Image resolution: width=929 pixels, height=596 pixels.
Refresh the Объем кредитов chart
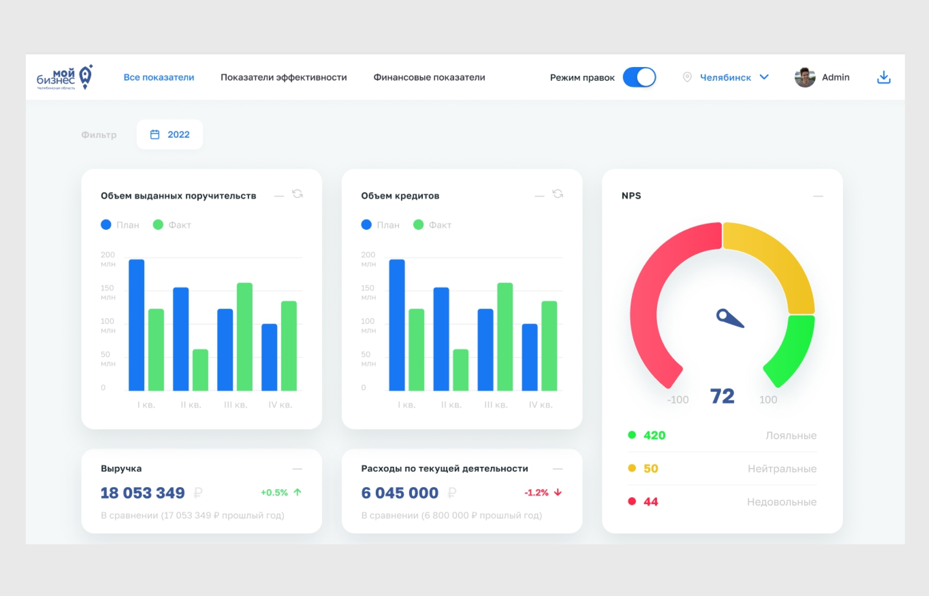558,194
